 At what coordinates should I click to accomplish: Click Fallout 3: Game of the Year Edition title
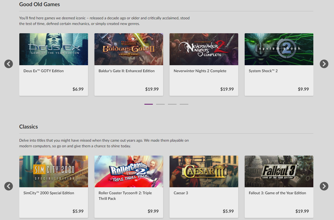(x=277, y=193)
